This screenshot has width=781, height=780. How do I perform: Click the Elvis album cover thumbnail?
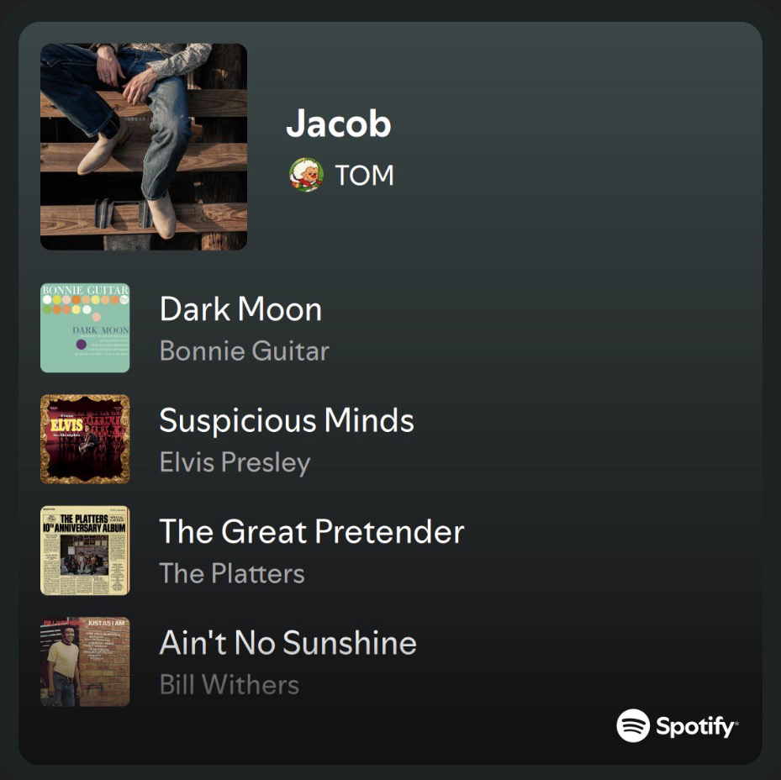pyautogui.click(x=85, y=439)
